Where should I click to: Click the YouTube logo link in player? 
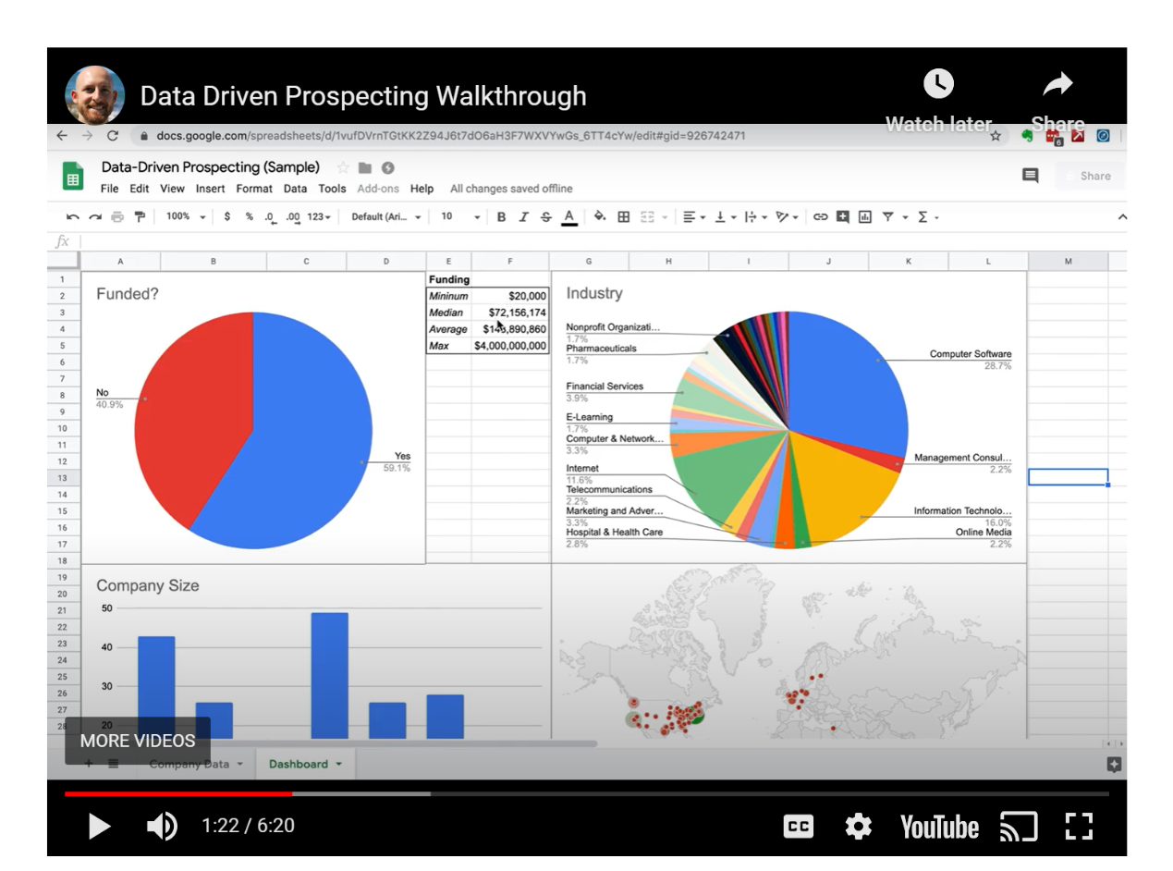(940, 826)
